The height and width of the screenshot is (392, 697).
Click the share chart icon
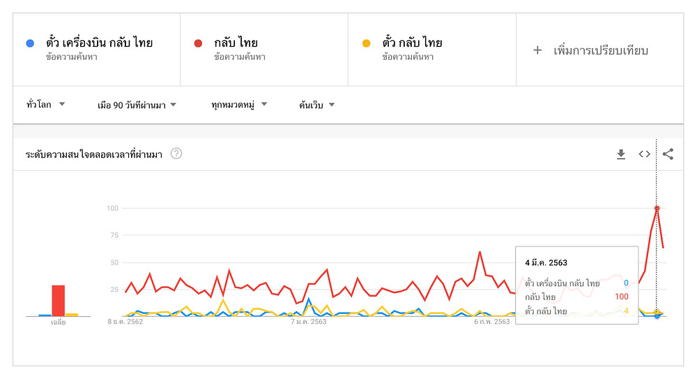[668, 155]
